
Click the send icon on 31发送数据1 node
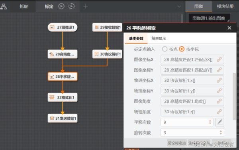[x=52, y=118]
